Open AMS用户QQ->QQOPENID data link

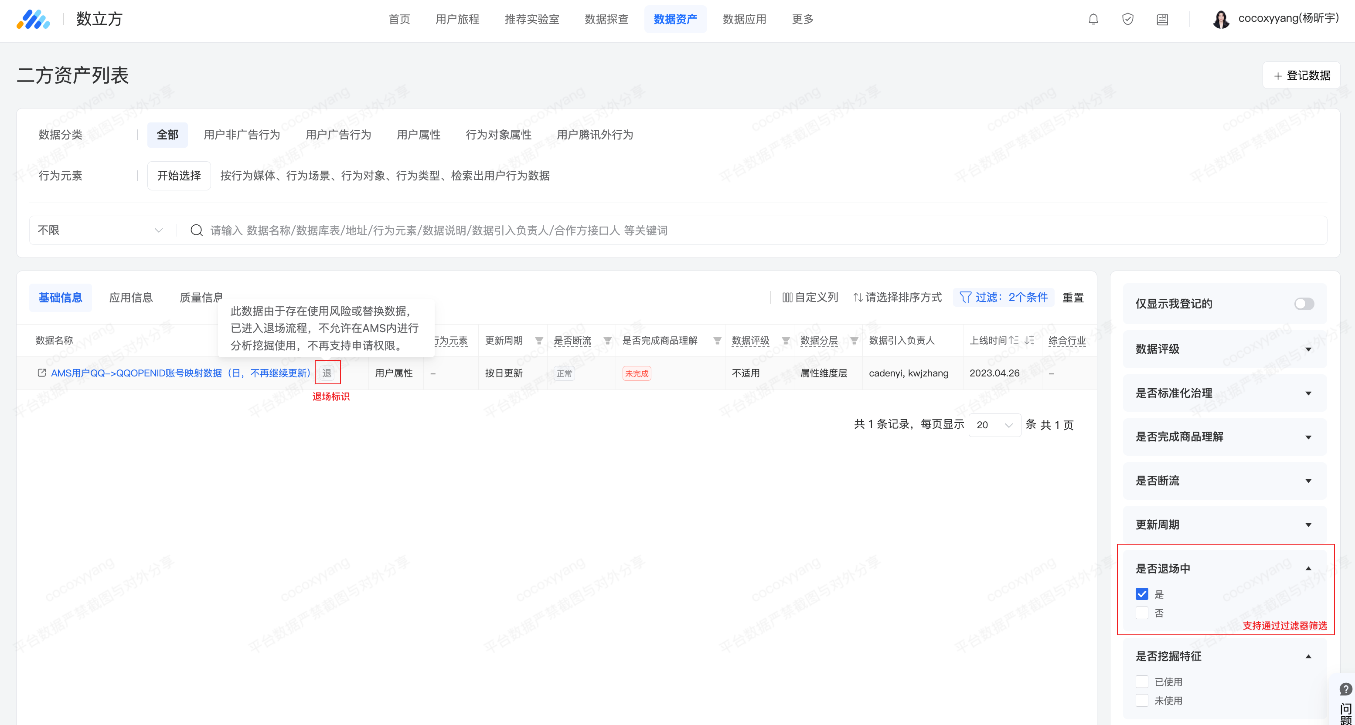pyautogui.click(x=180, y=373)
